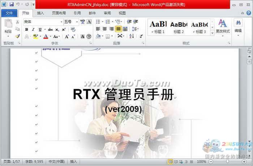Switch to the 邮件 tab
This screenshot has height=166, width=253.
(x=92, y=13)
